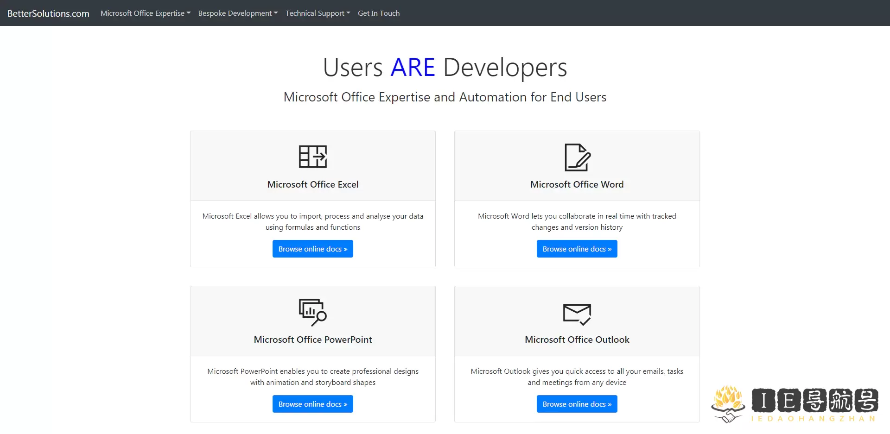Click the Users ARE Developers headline
The height and width of the screenshot is (434, 890).
point(445,68)
